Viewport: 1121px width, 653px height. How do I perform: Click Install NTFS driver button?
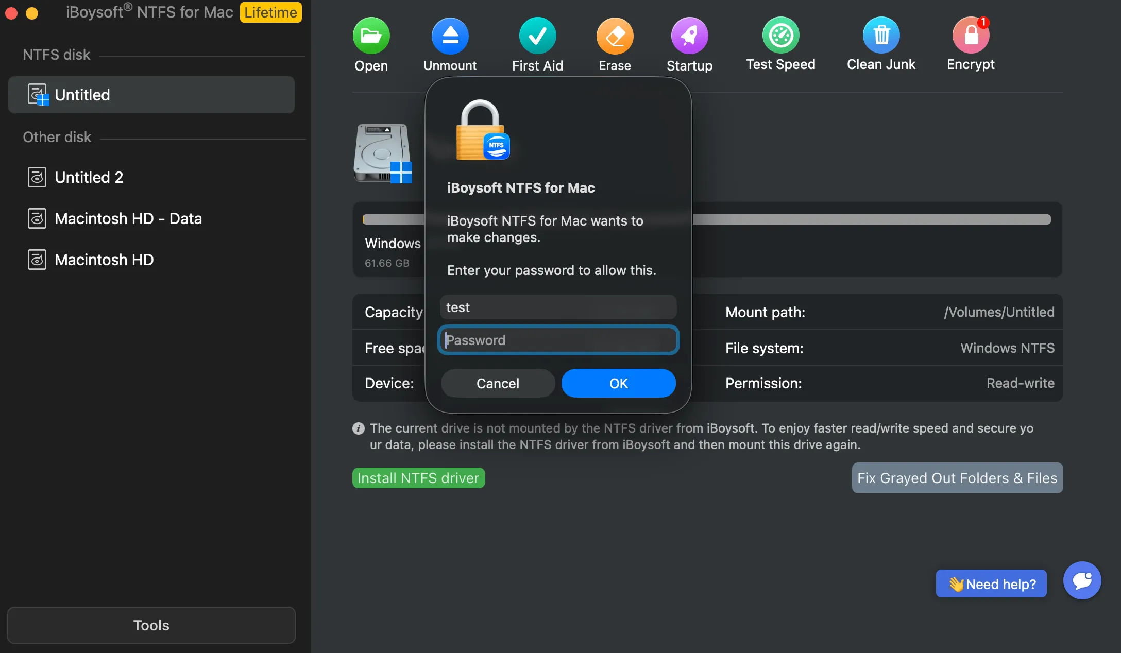coord(418,478)
